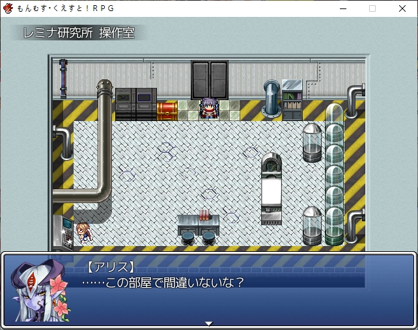
Task: Click the left blue stool
Action: click(188, 238)
